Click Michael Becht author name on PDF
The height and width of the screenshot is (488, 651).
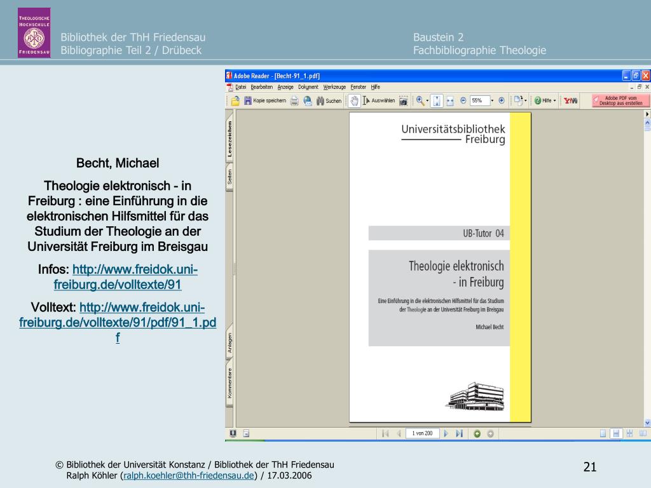[x=490, y=327]
